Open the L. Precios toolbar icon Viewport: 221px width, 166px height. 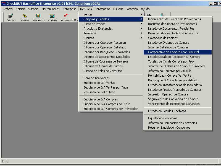pyautogui.click(x=52, y=17)
